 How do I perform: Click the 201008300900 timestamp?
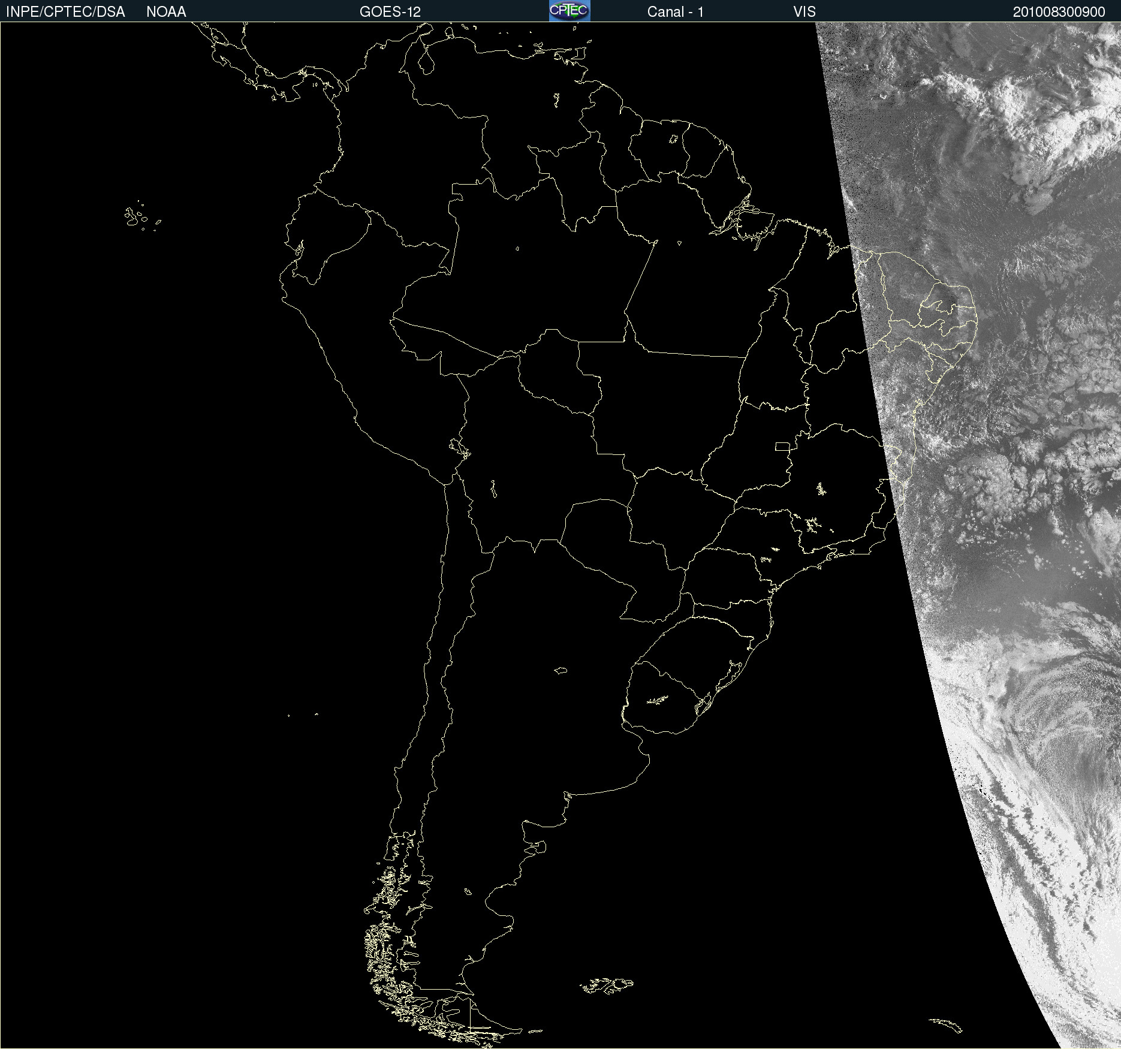click(x=1059, y=12)
